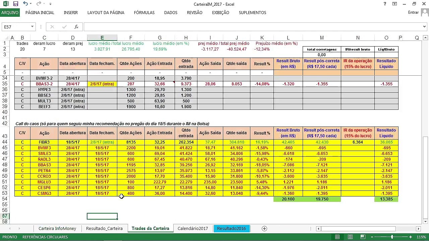Open the REVISÃO ribbon tab

pos(195,13)
